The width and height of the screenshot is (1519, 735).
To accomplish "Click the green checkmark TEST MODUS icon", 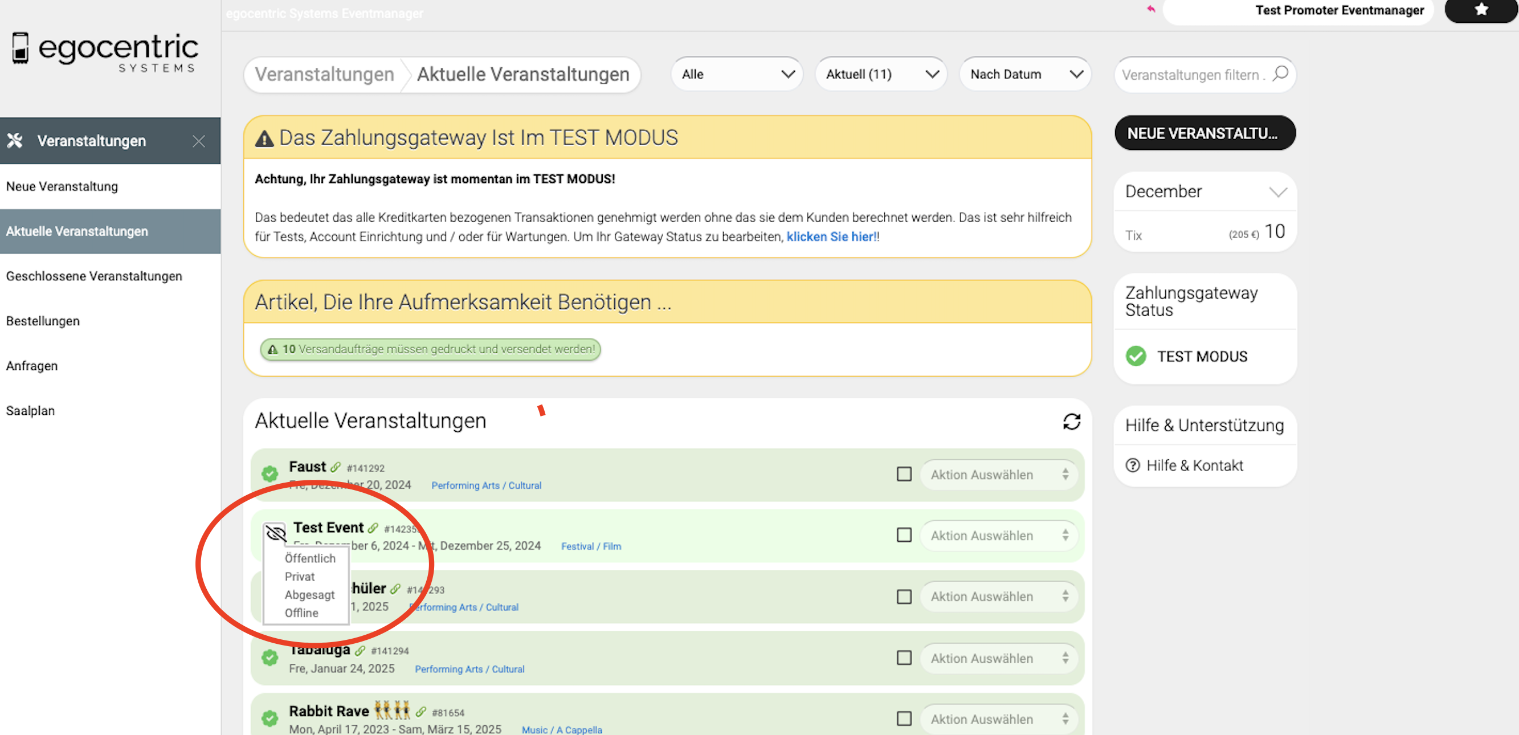I will click(x=1135, y=356).
